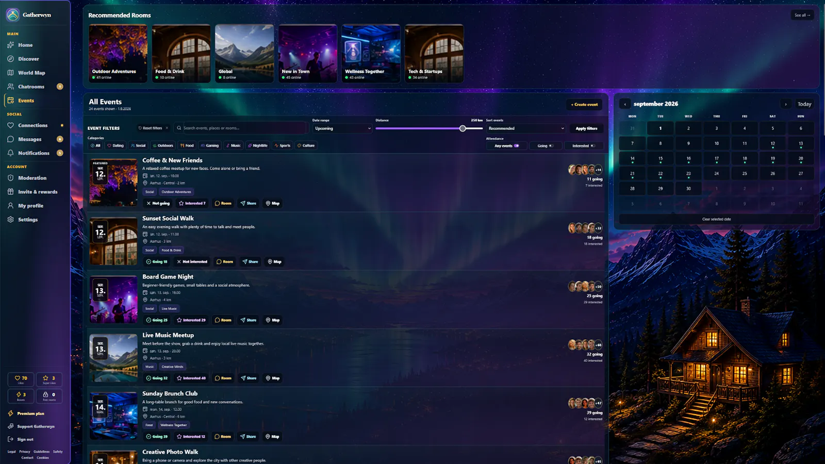Screen dimensions: 825x464
Task: Toggle the Any events attendance switch
Action: [x=516, y=146]
